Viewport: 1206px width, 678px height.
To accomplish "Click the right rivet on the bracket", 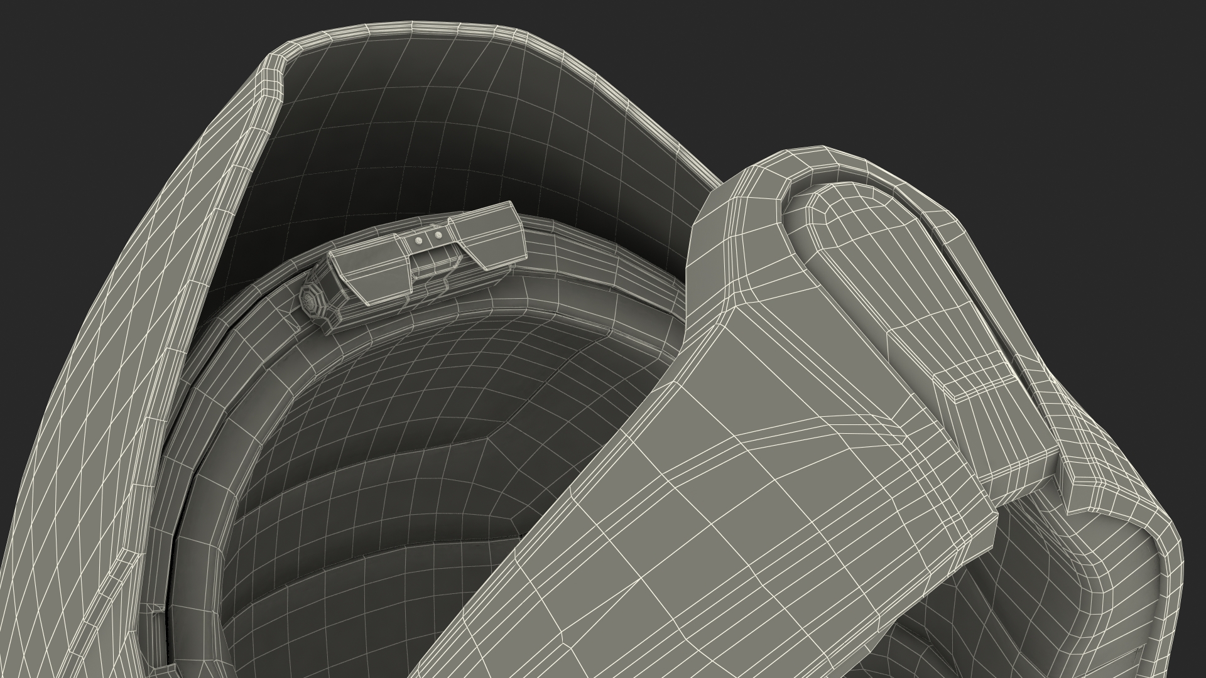I will [x=439, y=235].
